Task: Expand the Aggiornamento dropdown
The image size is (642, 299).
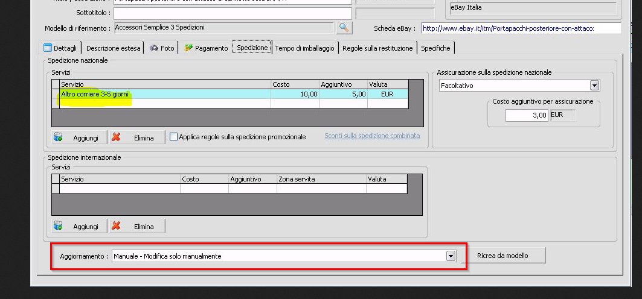Action: (451, 256)
